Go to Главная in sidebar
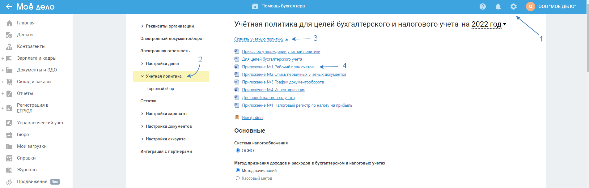The height and width of the screenshot is (188, 589). click(26, 23)
